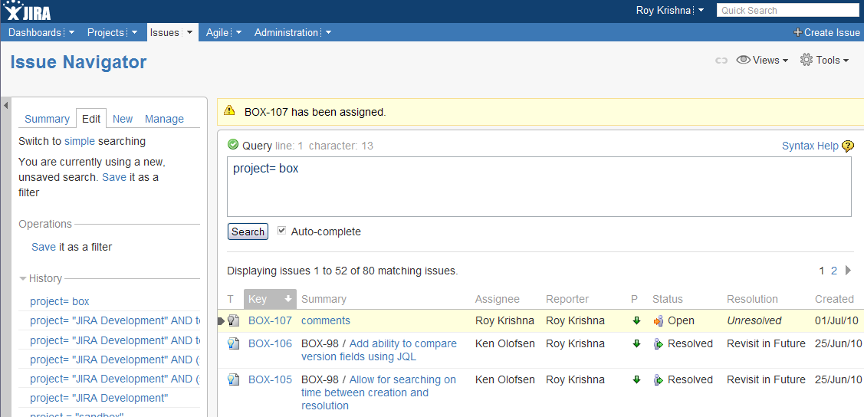Image resolution: width=864 pixels, height=417 pixels.
Task: Sort by the Created column header
Action: 834,299
